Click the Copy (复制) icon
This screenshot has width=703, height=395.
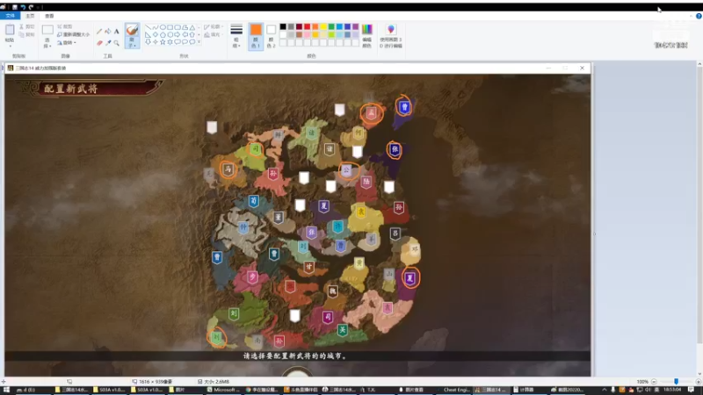21,34
